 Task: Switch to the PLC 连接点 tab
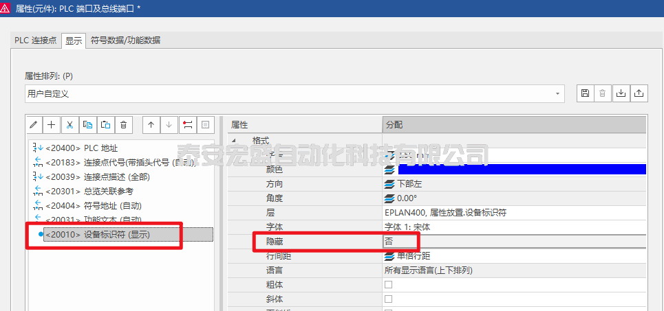pyautogui.click(x=36, y=41)
